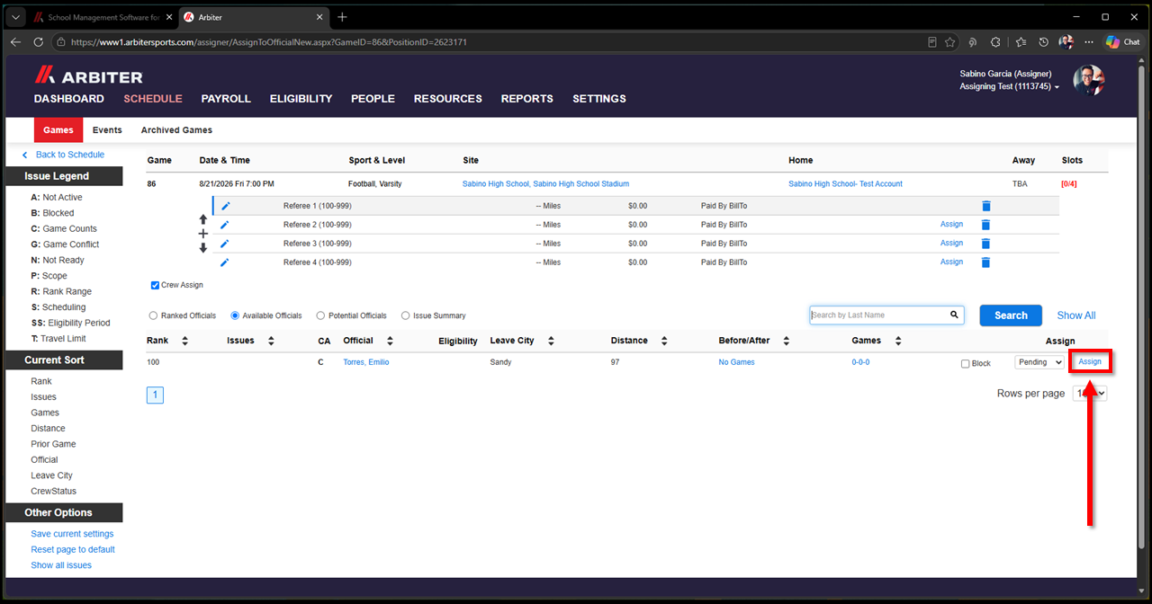Select the Issue Summary radio button
This screenshot has width=1152, height=604.
tap(405, 315)
